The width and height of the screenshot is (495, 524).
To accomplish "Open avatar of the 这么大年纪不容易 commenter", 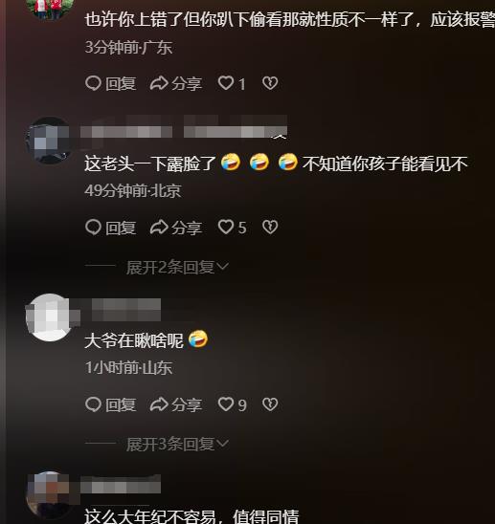I will point(50,495).
